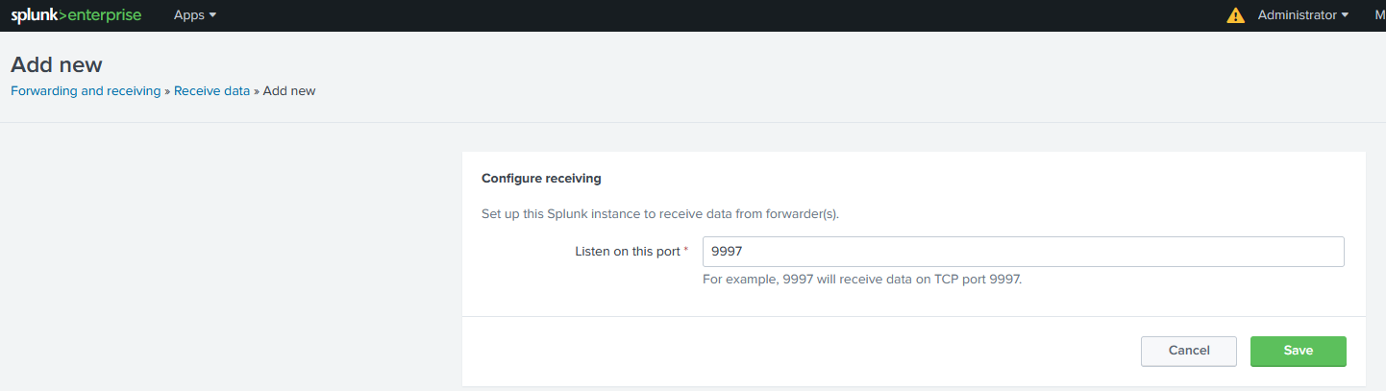This screenshot has width=1386, height=391.
Task: Open the Receive data breadcrumb link
Action: pyautogui.click(x=211, y=91)
